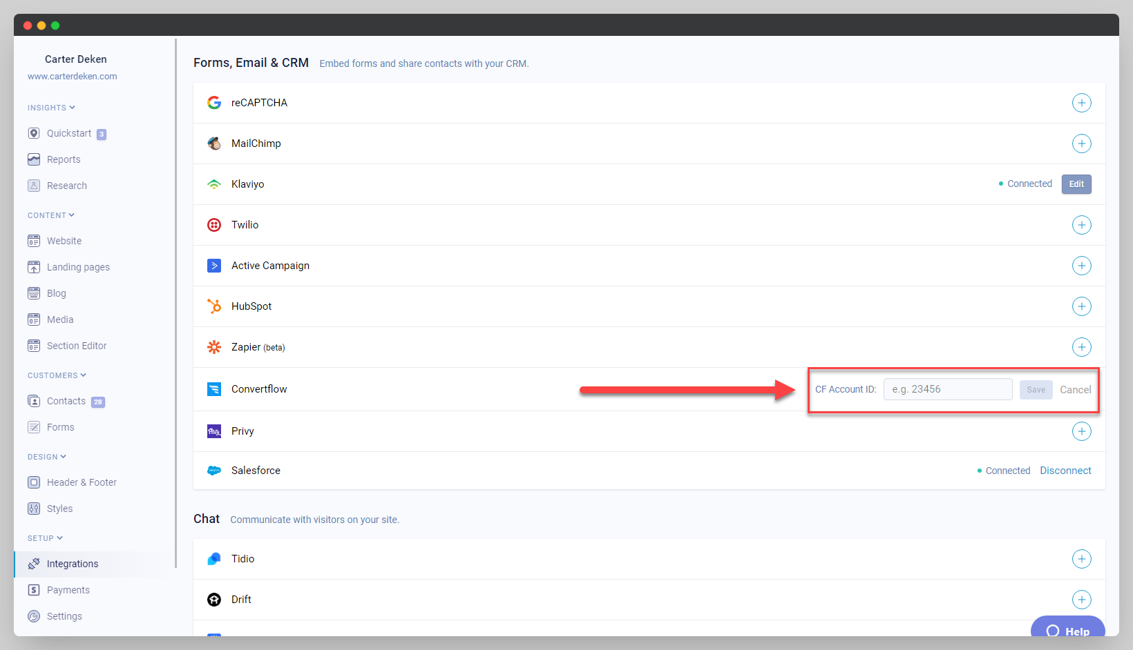Go to Contacts in the sidebar
1133x650 pixels.
(66, 401)
